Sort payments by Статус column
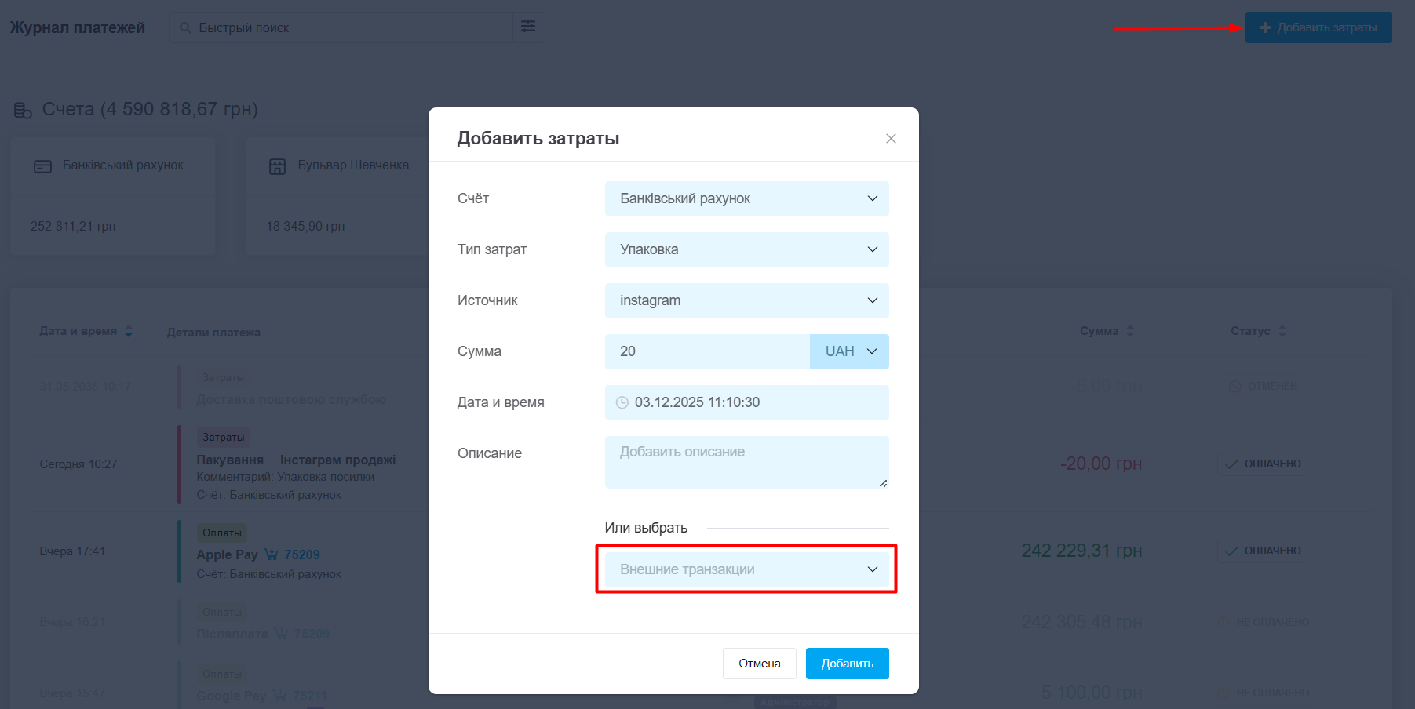The image size is (1415, 709). 1282,331
